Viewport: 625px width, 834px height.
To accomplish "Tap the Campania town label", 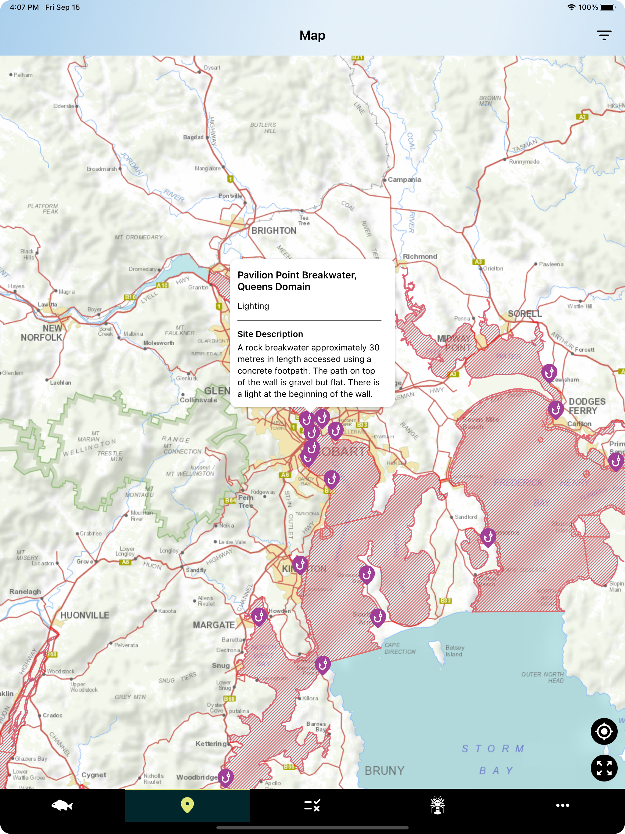I will 404,179.
